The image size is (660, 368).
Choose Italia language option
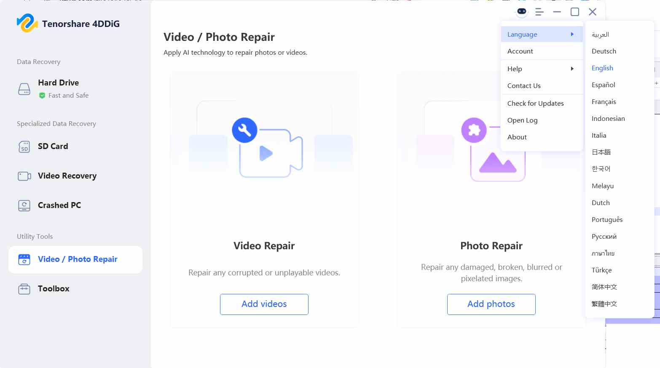click(599, 135)
